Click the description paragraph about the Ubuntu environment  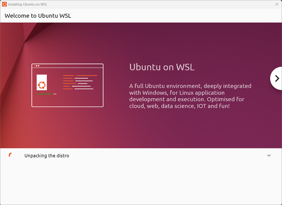pos(190,96)
